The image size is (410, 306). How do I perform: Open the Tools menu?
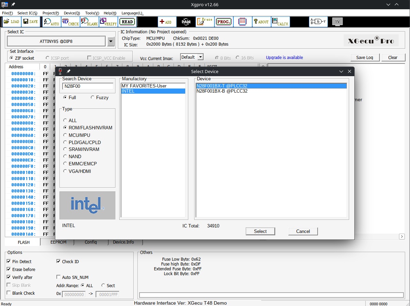pos(92,13)
